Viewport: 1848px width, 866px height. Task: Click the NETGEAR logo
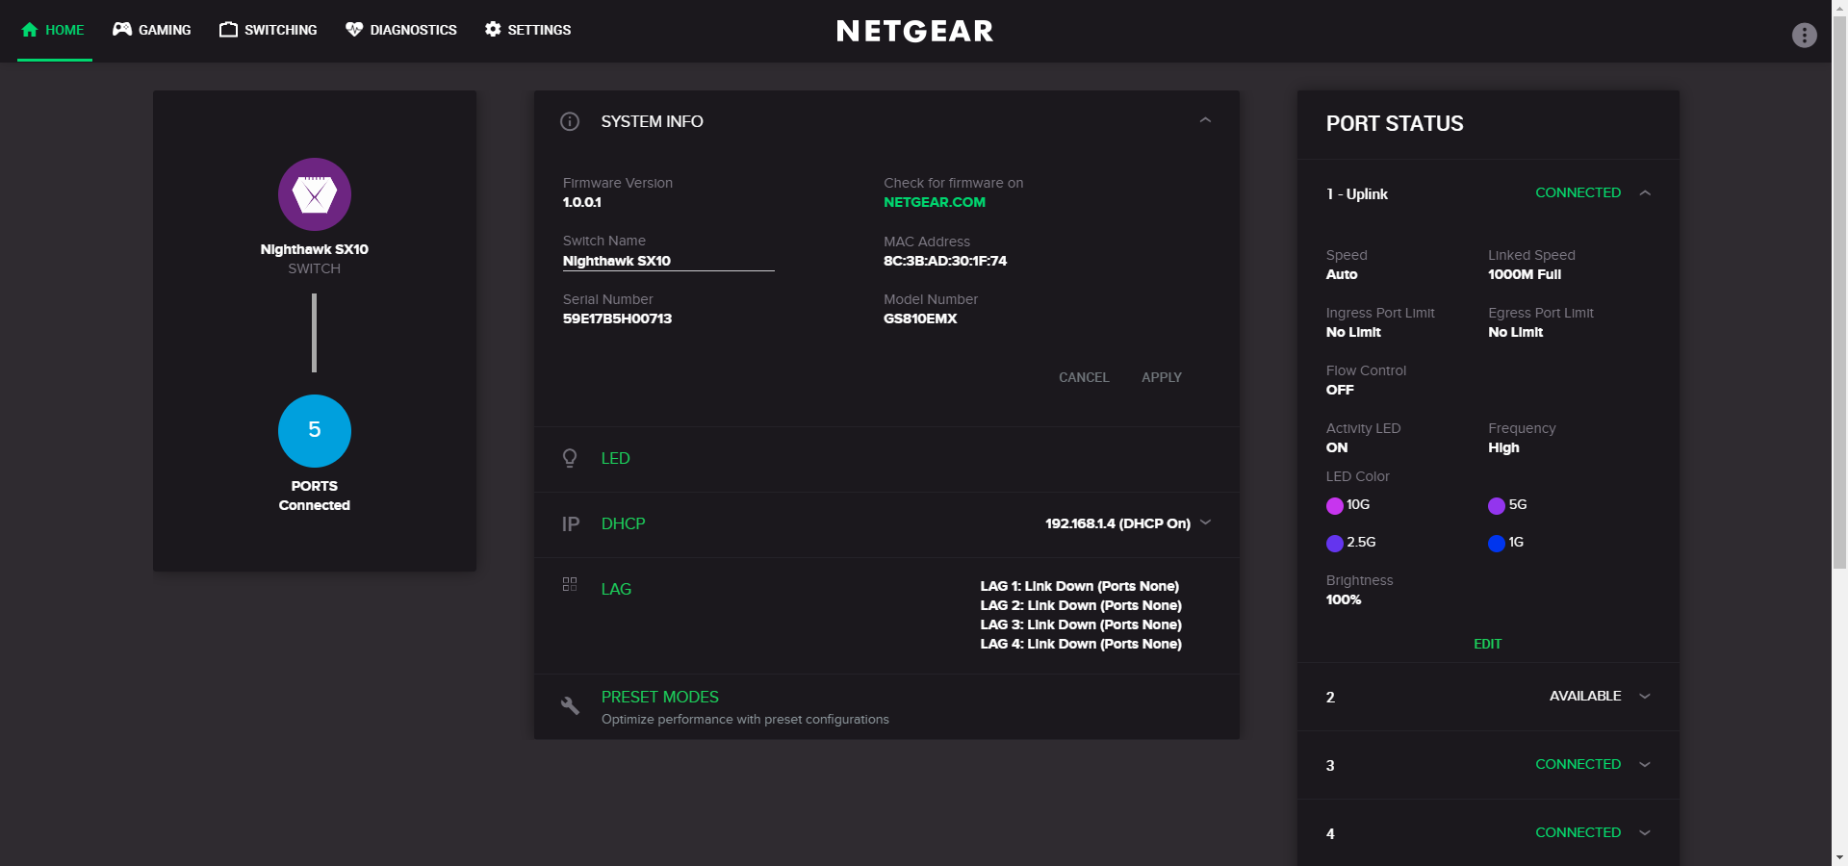[914, 31]
